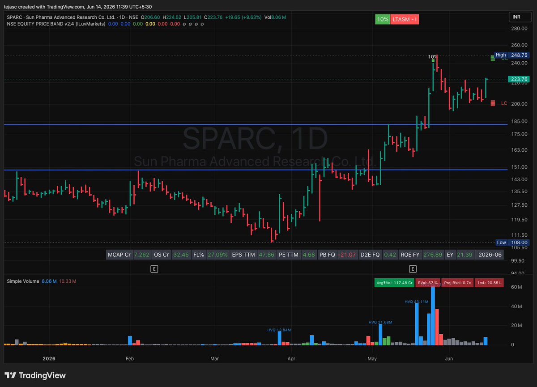Image resolution: width=537 pixels, height=387 pixels.
Task: Click the 280.00 price scale label
Action: 519,29
